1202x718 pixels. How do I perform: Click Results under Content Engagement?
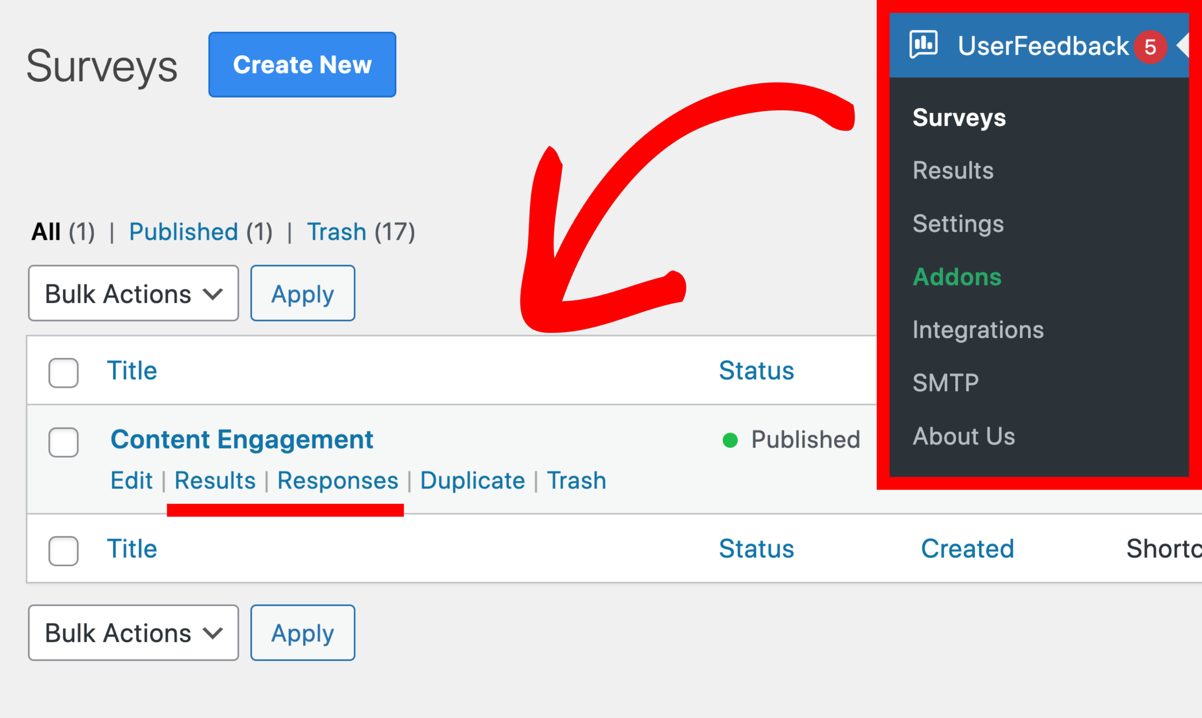(x=215, y=481)
